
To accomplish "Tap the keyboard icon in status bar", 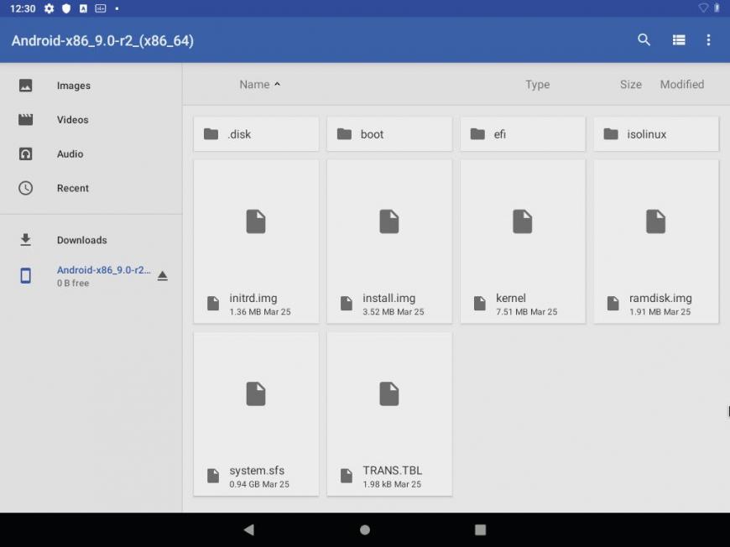I will coord(101,8).
